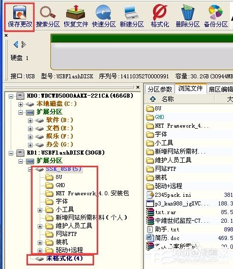233x269 pixels.
Task: Open the GHO folder in tree
Action: [60, 185]
